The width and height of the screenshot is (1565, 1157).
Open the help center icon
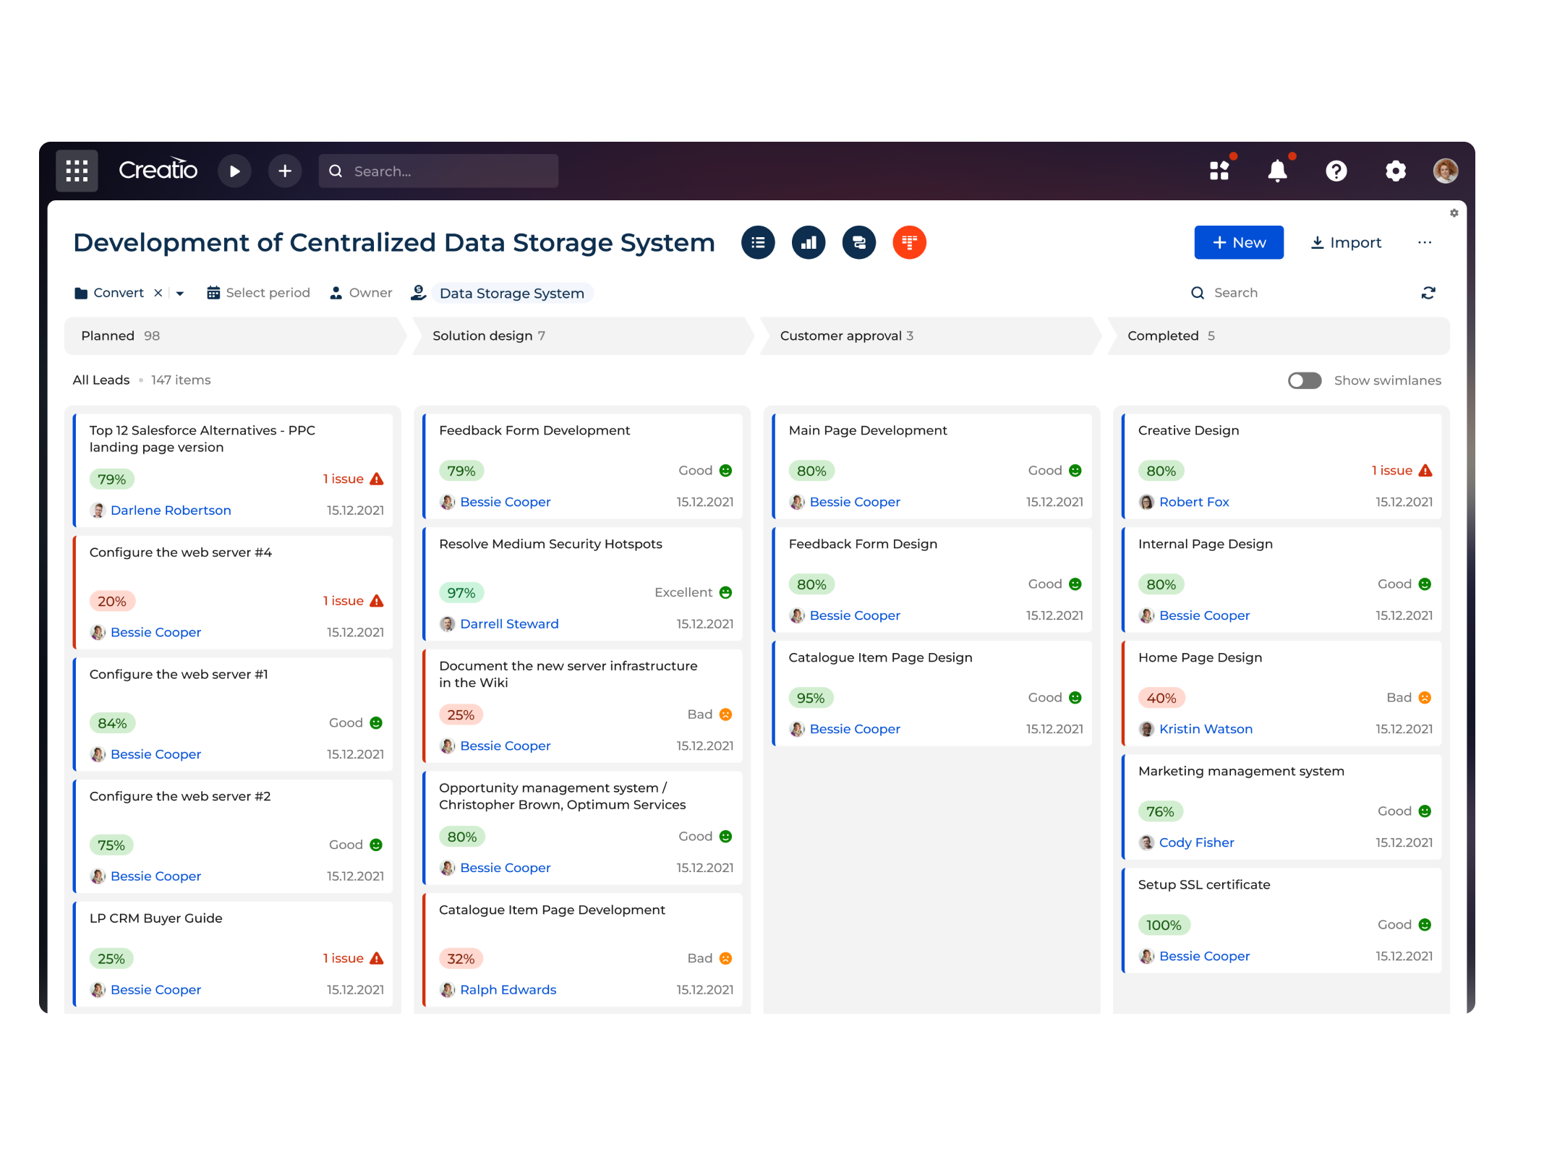[x=1336, y=171]
